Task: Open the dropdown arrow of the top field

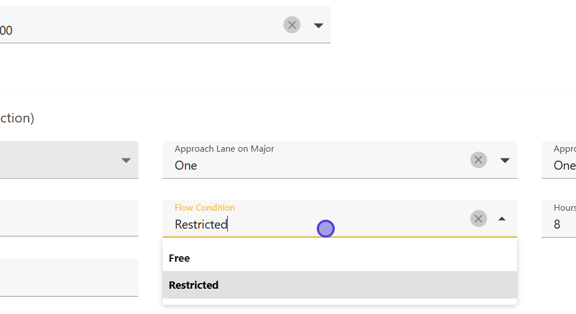Action: [318, 25]
